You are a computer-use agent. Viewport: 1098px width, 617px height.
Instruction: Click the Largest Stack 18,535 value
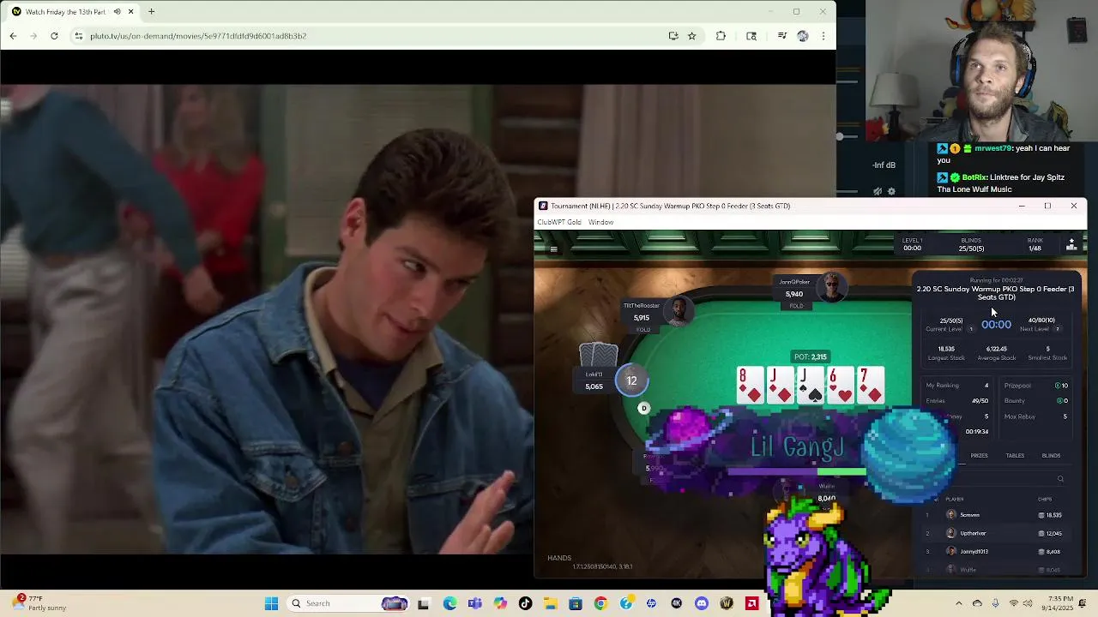click(946, 349)
